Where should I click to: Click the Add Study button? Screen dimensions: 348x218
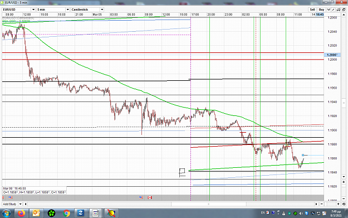10,204
